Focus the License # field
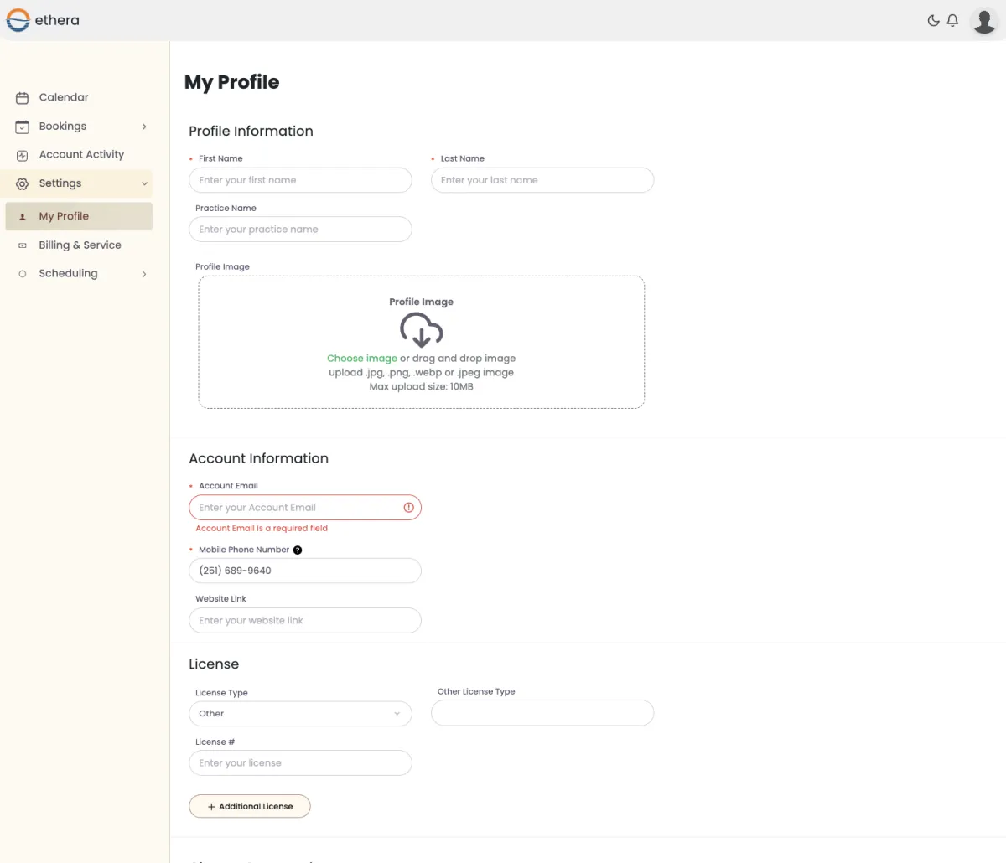 coord(300,763)
